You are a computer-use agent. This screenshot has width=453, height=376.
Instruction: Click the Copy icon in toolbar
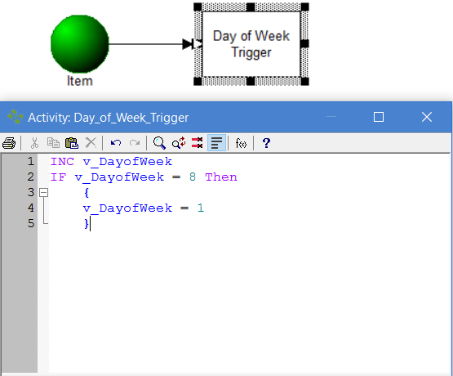53,143
